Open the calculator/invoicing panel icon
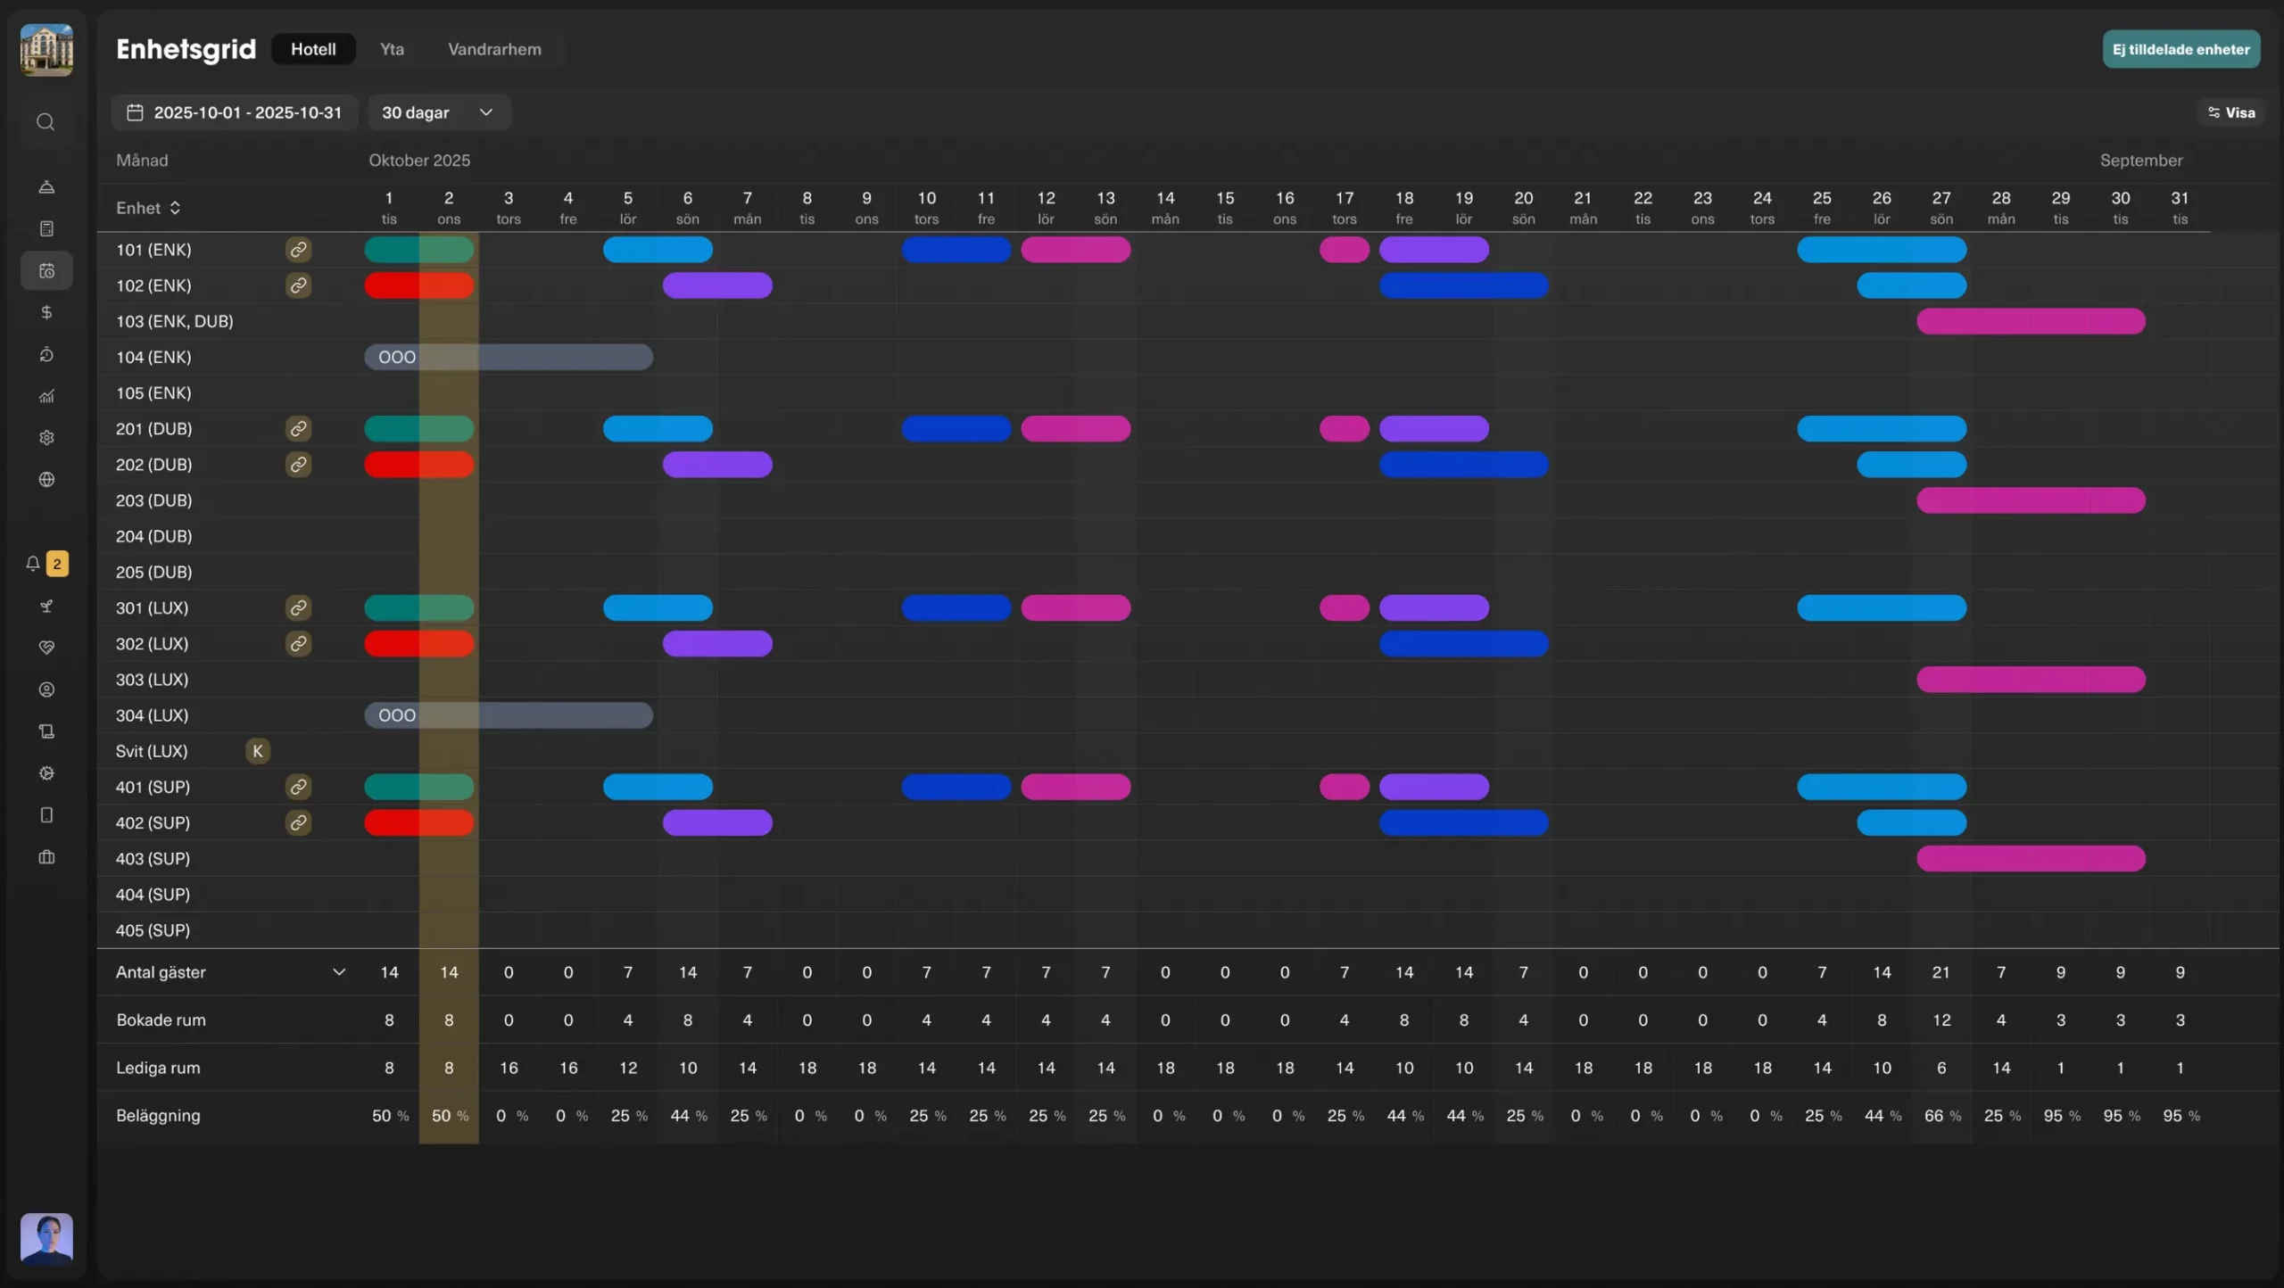 [46, 228]
